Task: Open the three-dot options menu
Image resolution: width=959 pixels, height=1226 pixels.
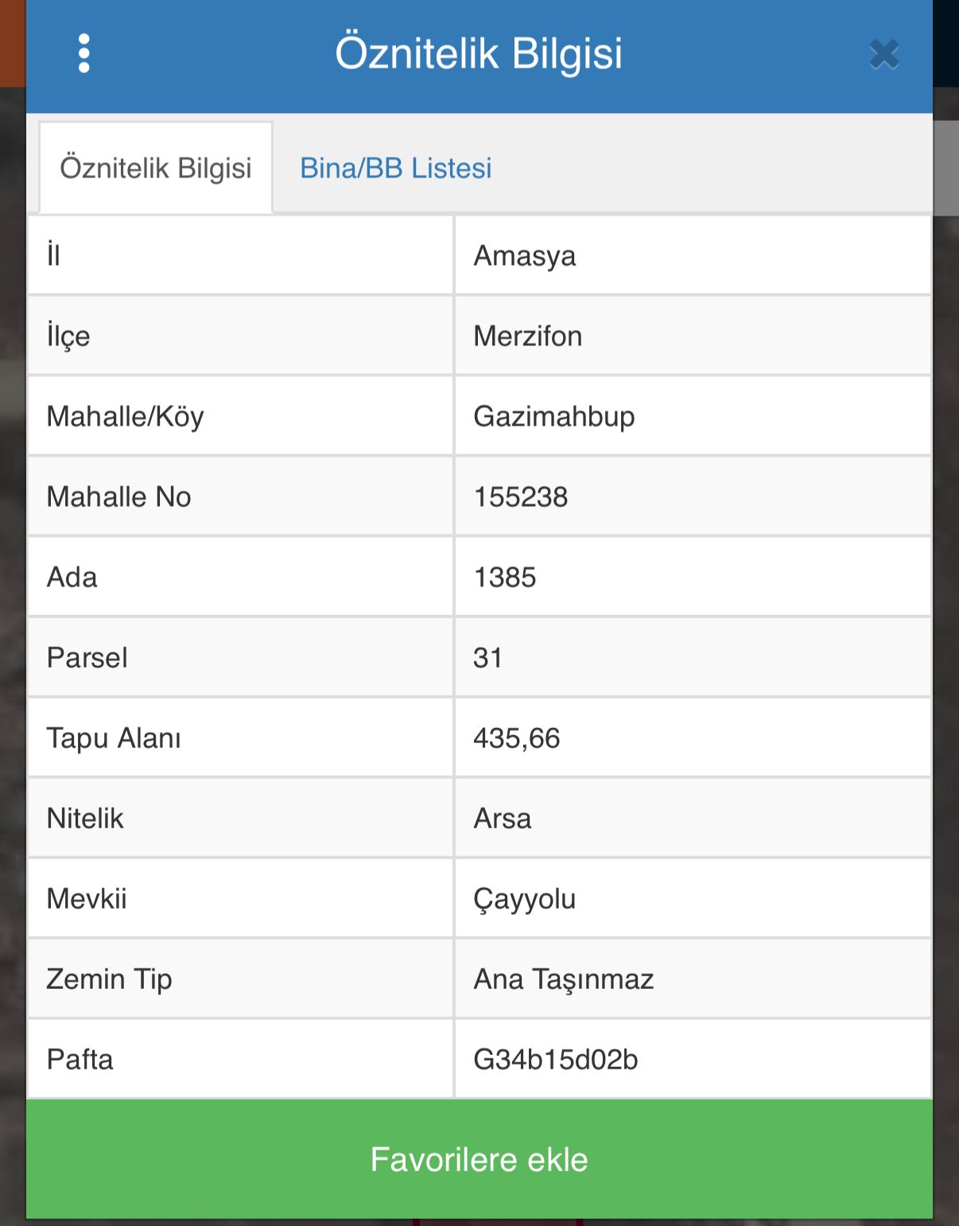Action: point(84,54)
